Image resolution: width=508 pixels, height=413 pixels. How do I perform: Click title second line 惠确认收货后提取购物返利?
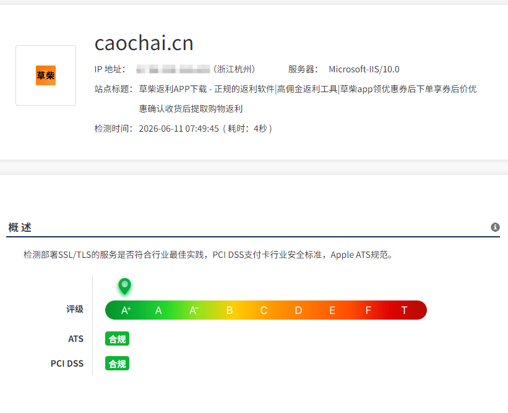(x=191, y=109)
